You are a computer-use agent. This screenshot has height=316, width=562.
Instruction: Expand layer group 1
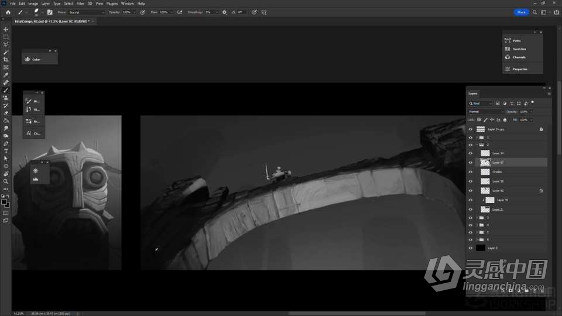tap(477, 138)
